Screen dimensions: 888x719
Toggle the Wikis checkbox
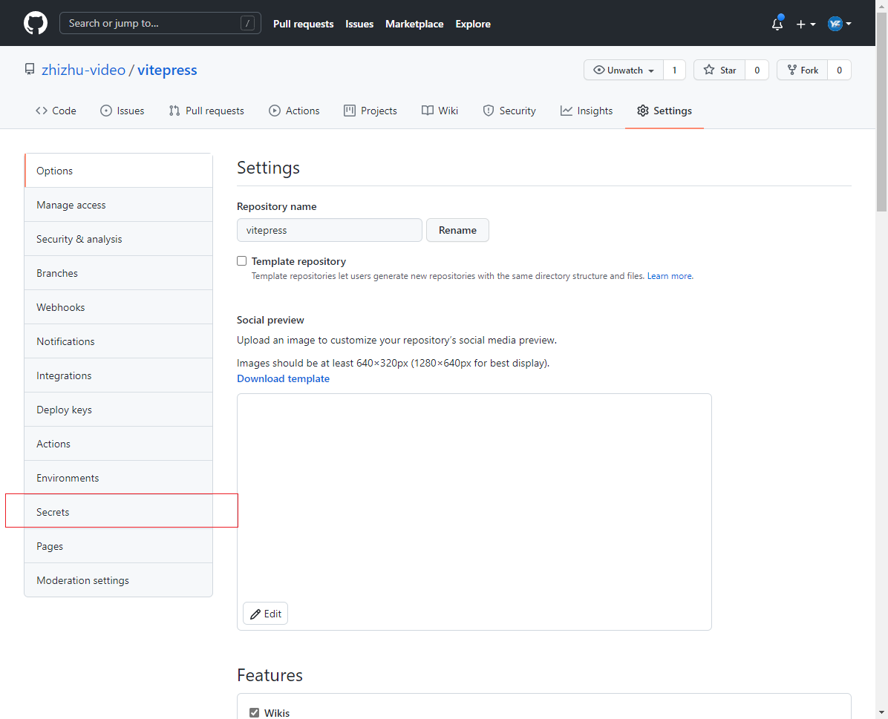(254, 712)
